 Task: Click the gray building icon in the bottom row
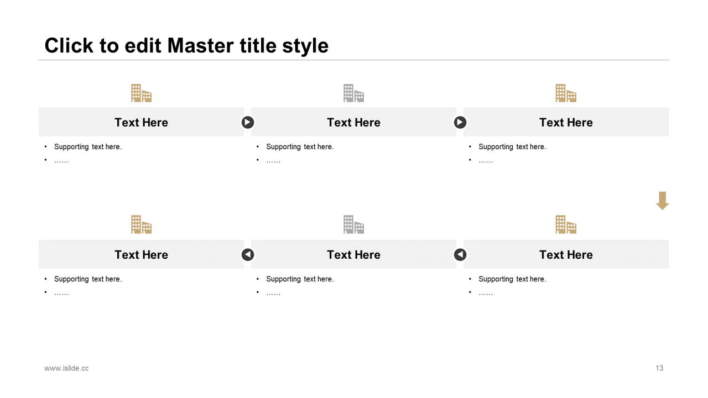(353, 224)
